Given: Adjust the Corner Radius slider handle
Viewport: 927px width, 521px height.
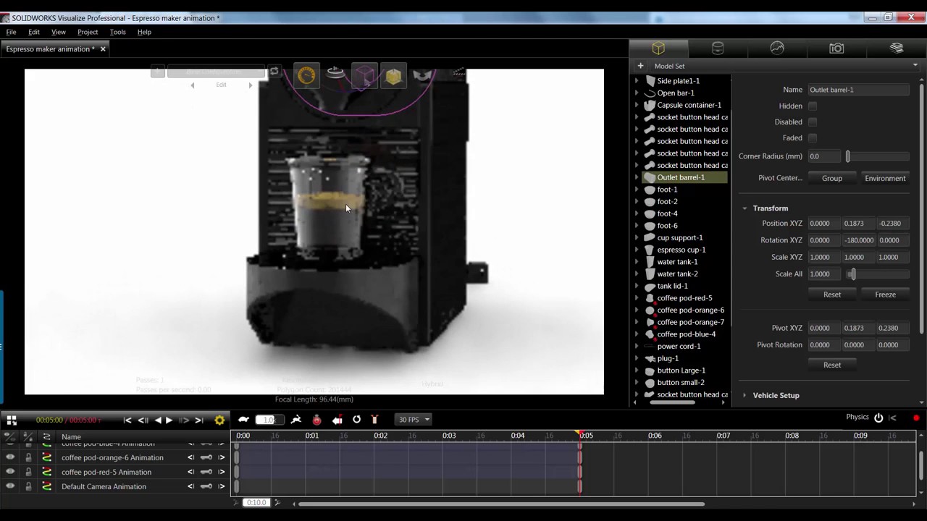Looking at the screenshot, I should click(x=847, y=156).
